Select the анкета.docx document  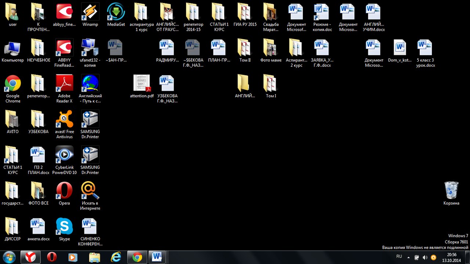tap(39, 229)
